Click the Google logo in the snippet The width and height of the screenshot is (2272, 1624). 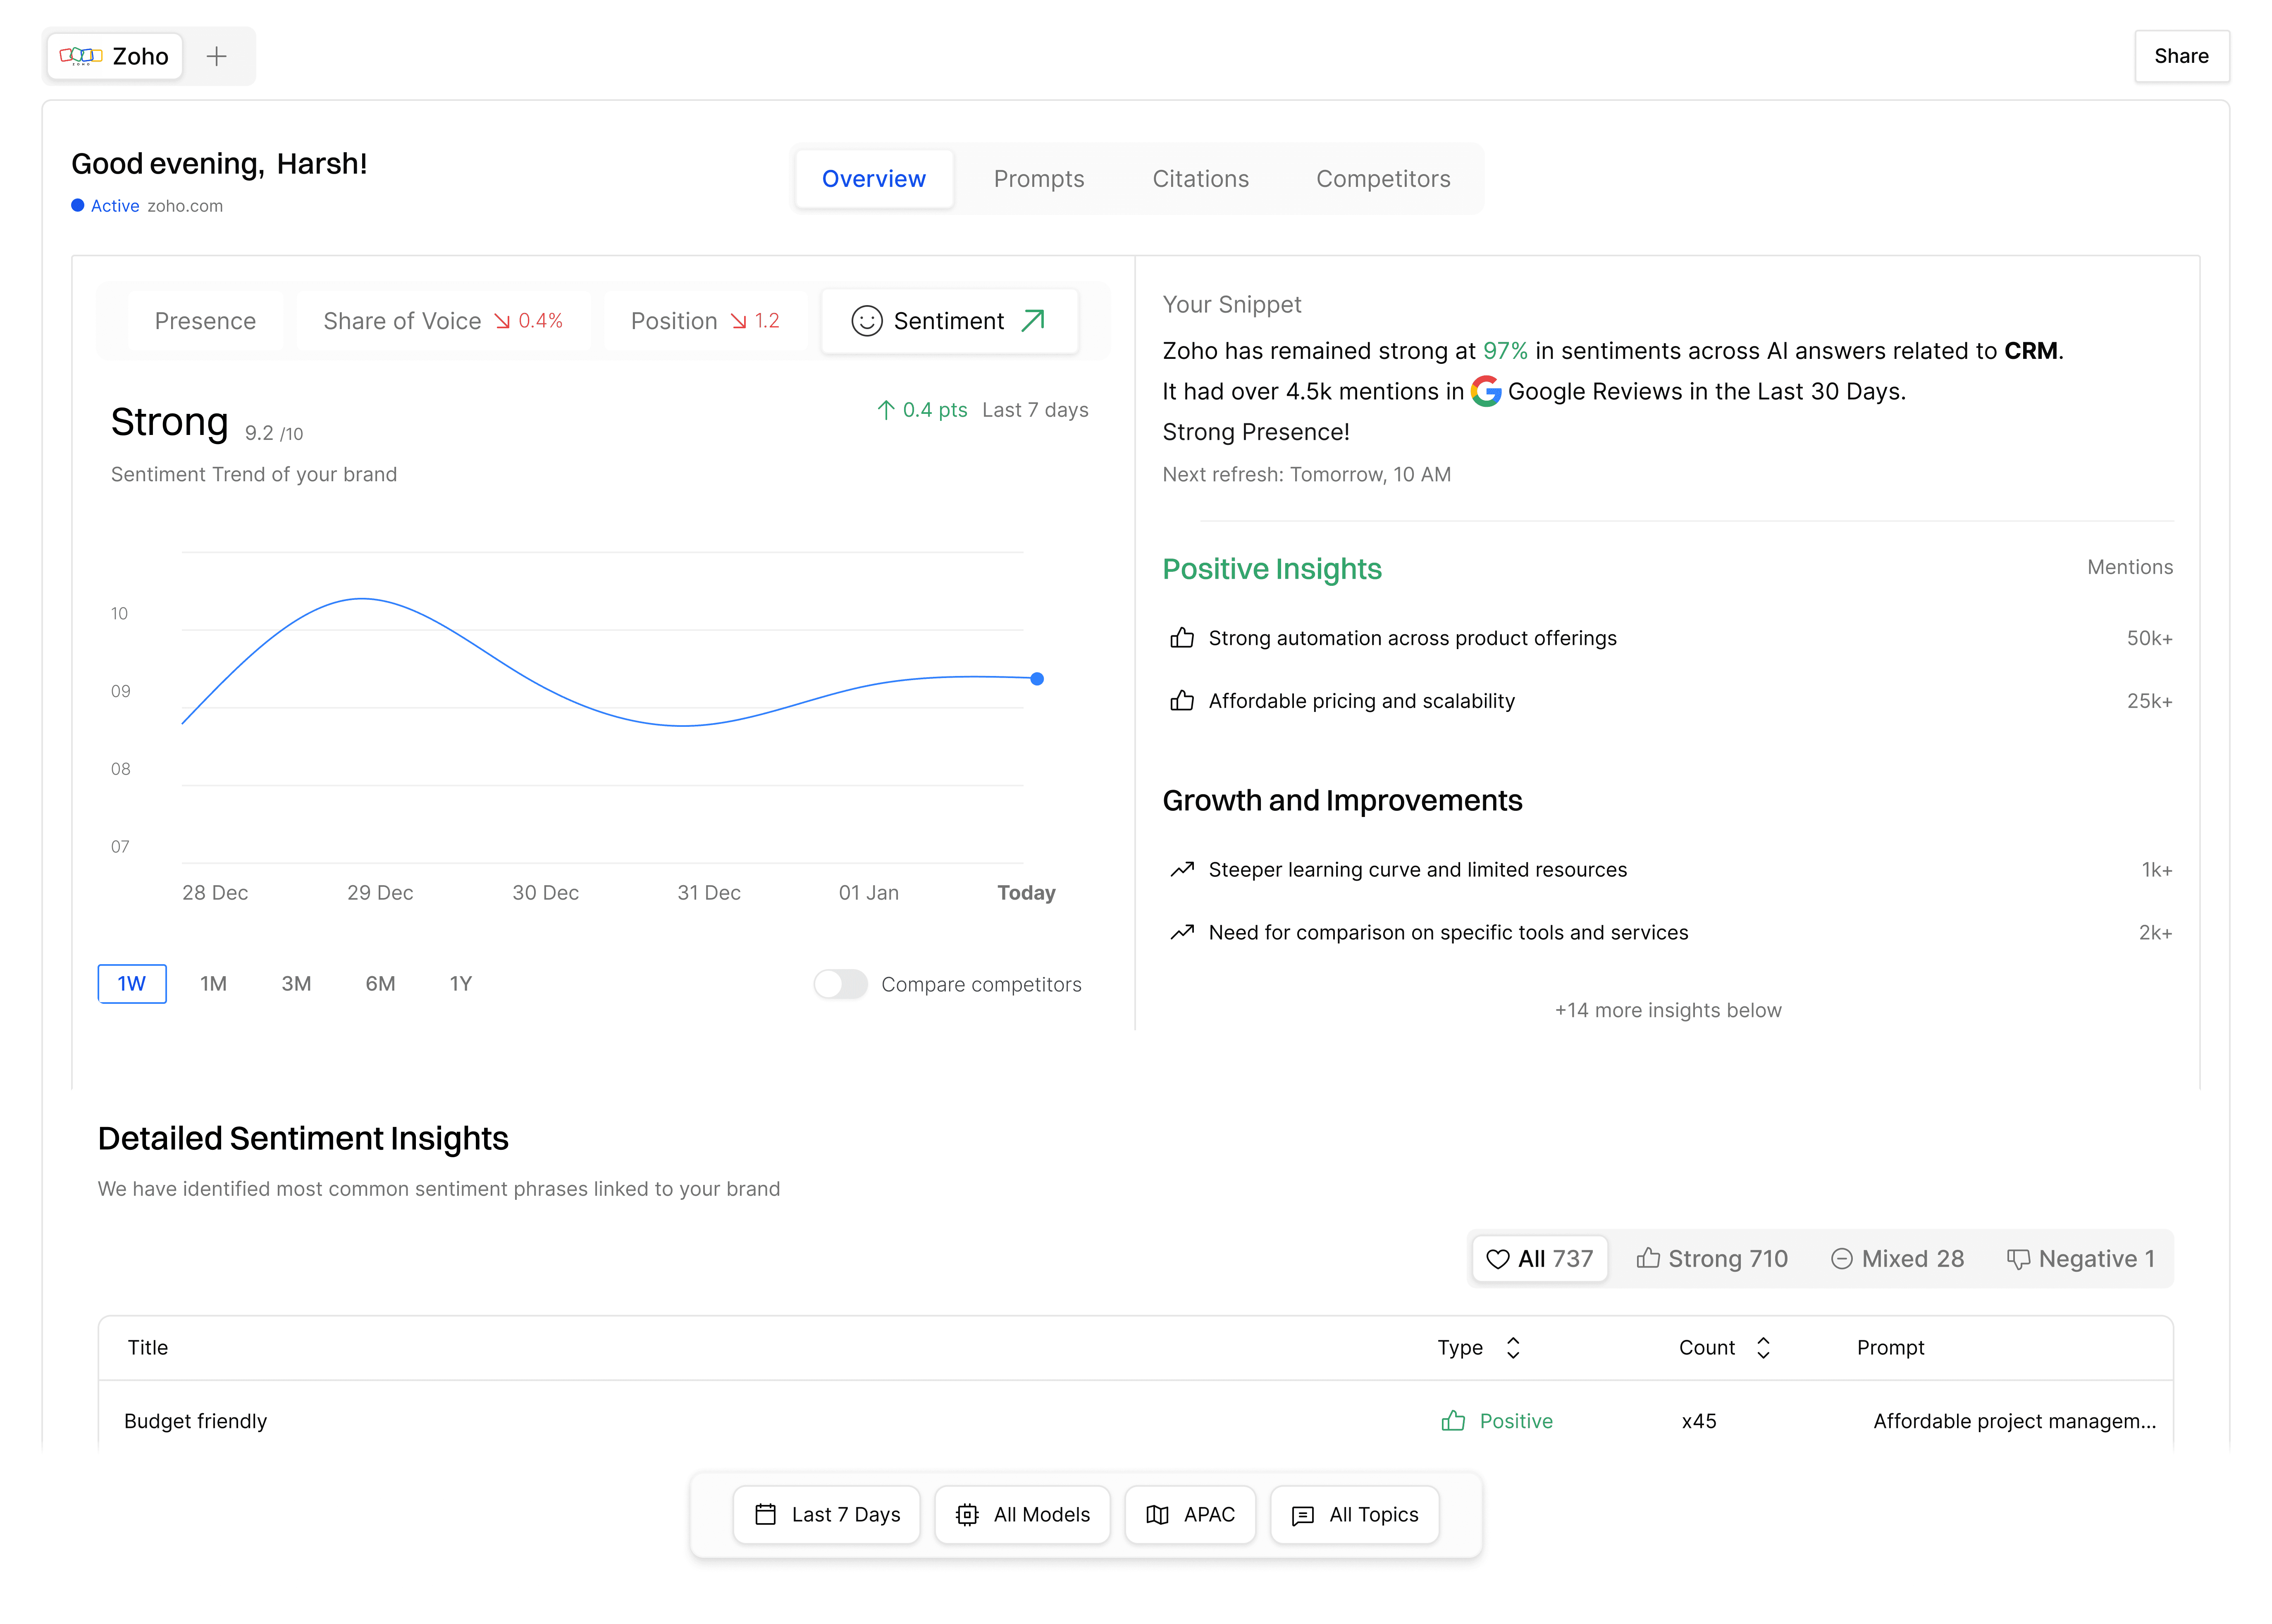(1486, 391)
